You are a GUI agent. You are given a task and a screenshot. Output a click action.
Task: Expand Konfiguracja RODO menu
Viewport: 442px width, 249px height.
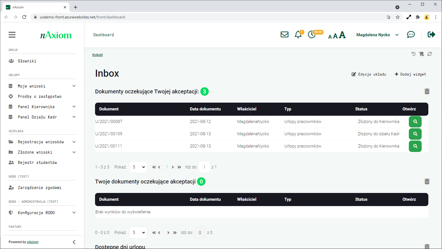click(x=74, y=212)
